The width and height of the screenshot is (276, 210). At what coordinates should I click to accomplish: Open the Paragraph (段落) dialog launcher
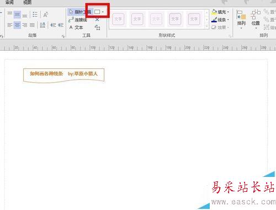coord(63,36)
